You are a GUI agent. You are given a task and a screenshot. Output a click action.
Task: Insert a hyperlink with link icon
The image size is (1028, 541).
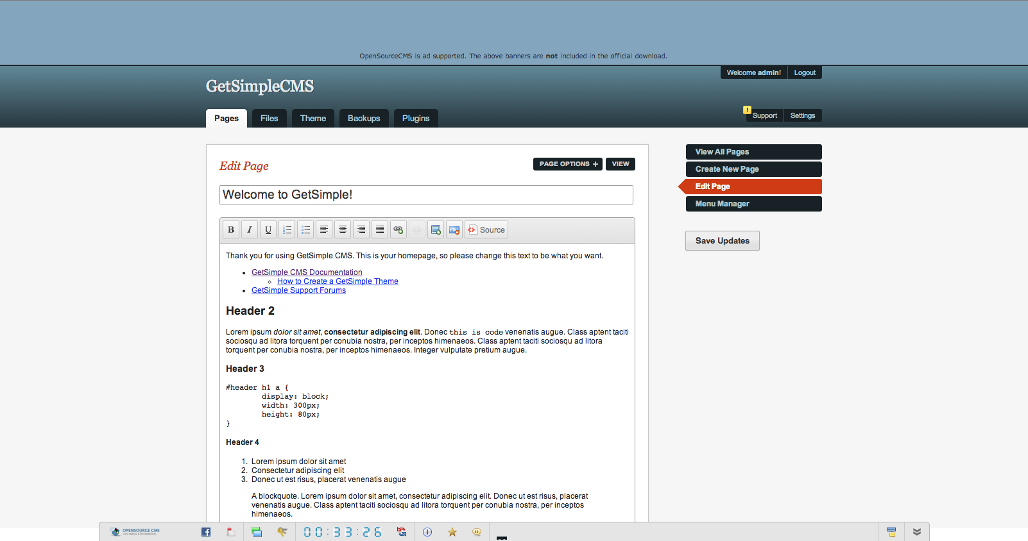pos(398,229)
